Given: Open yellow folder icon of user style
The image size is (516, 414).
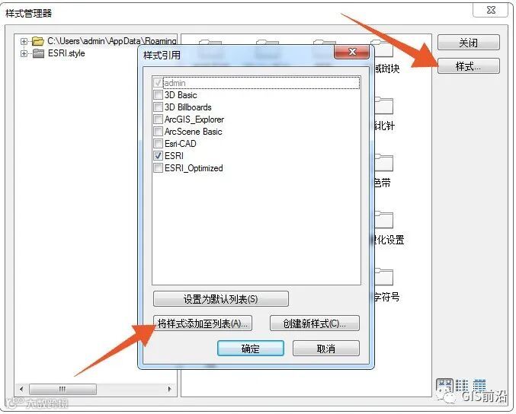Looking at the screenshot, I should click(39, 41).
